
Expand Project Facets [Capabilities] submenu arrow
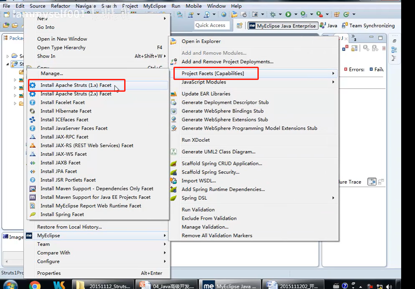click(x=333, y=73)
